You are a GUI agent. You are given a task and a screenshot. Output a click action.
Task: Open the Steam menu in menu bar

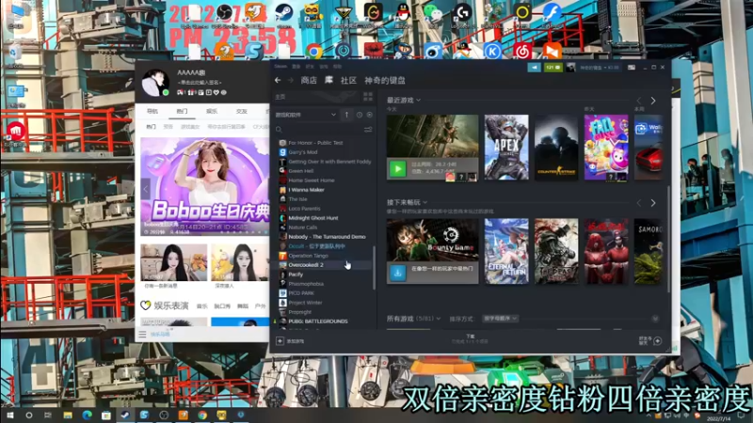click(280, 66)
